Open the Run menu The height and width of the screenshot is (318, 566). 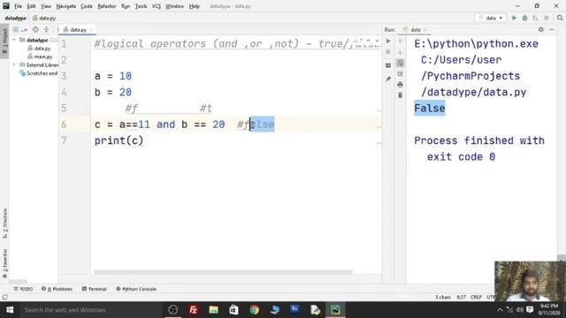[126, 6]
